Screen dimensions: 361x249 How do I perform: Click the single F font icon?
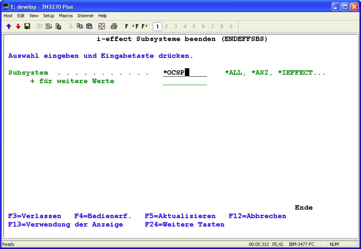(x=127, y=26)
